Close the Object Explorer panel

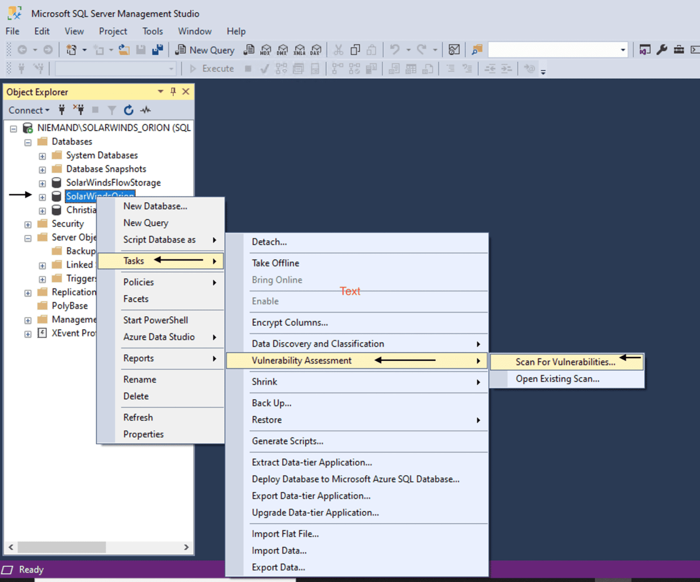185,92
